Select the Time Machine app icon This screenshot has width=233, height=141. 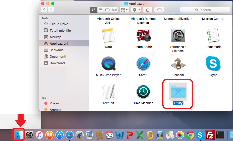click(143, 92)
